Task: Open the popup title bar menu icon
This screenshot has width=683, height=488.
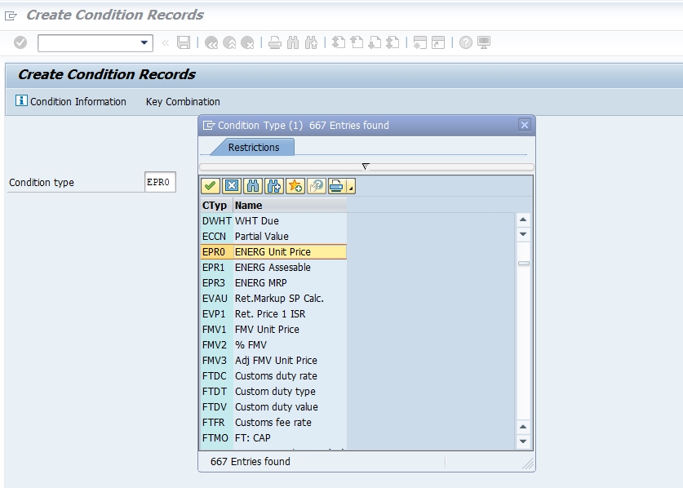Action: pyautogui.click(x=209, y=126)
